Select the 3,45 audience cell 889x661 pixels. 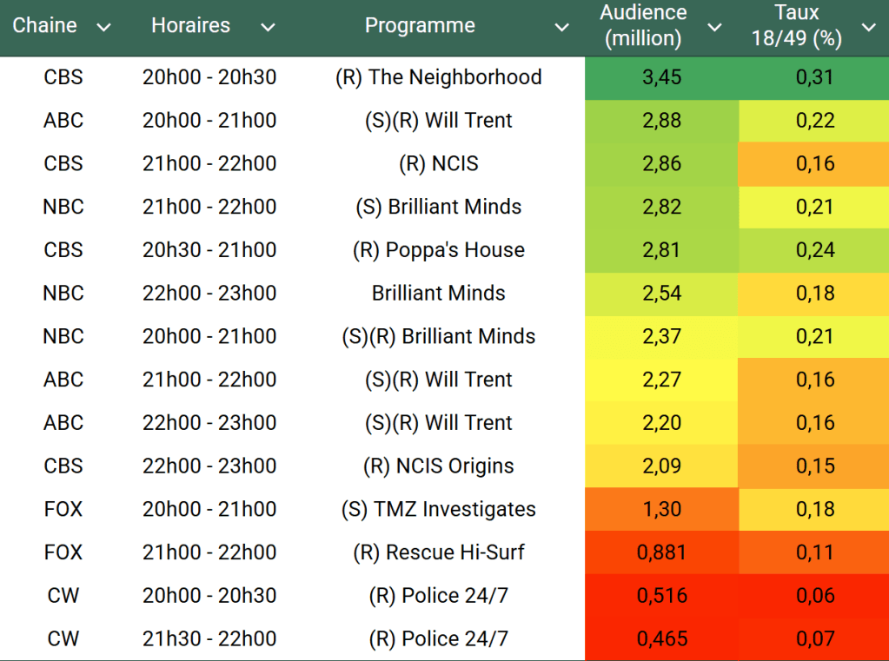[661, 77]
